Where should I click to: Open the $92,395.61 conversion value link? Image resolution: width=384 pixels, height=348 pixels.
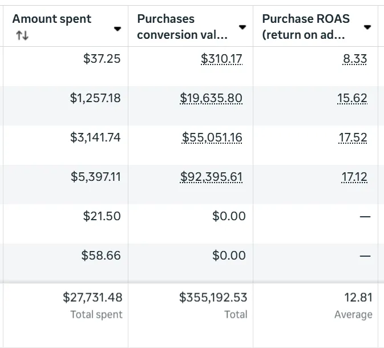click(x=211, y=177)
